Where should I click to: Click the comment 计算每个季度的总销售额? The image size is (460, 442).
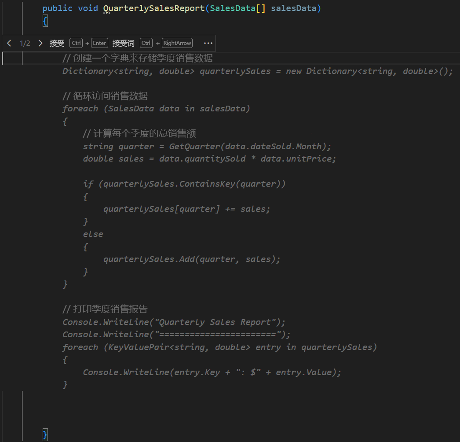coord(139,134)
